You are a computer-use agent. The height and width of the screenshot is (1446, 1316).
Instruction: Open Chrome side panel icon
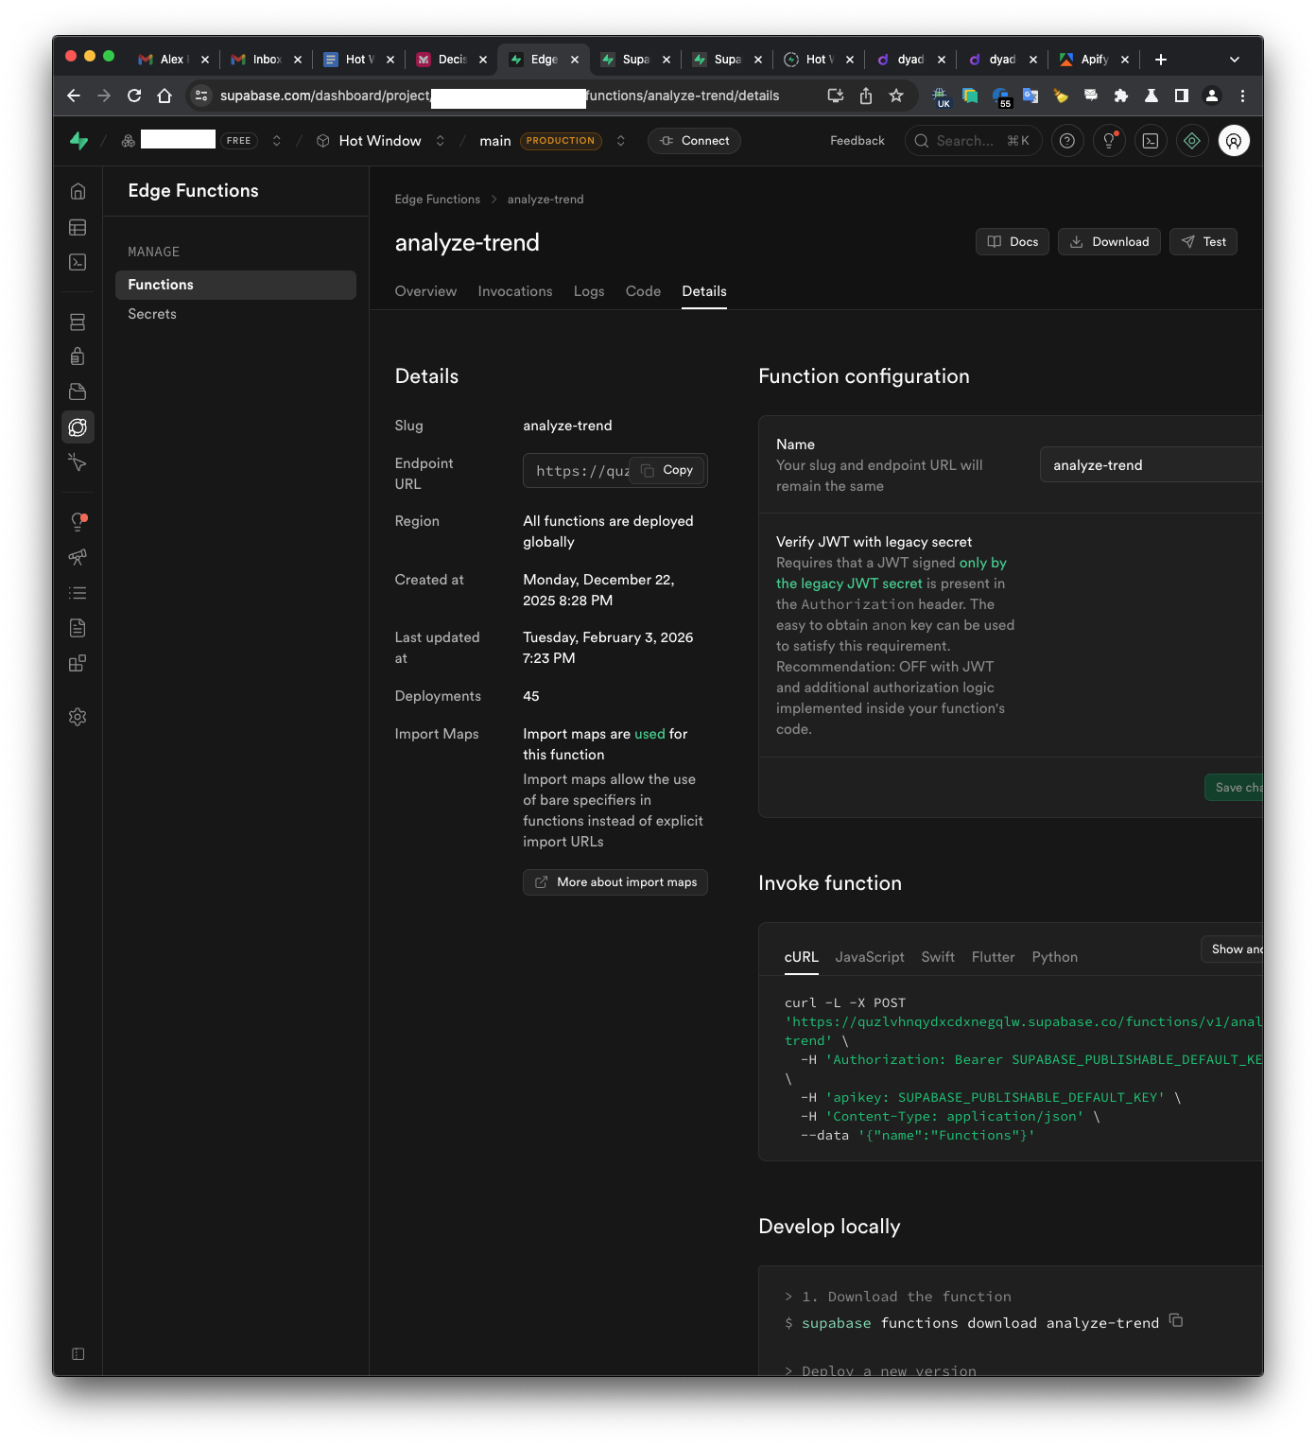coord(1182,96)
